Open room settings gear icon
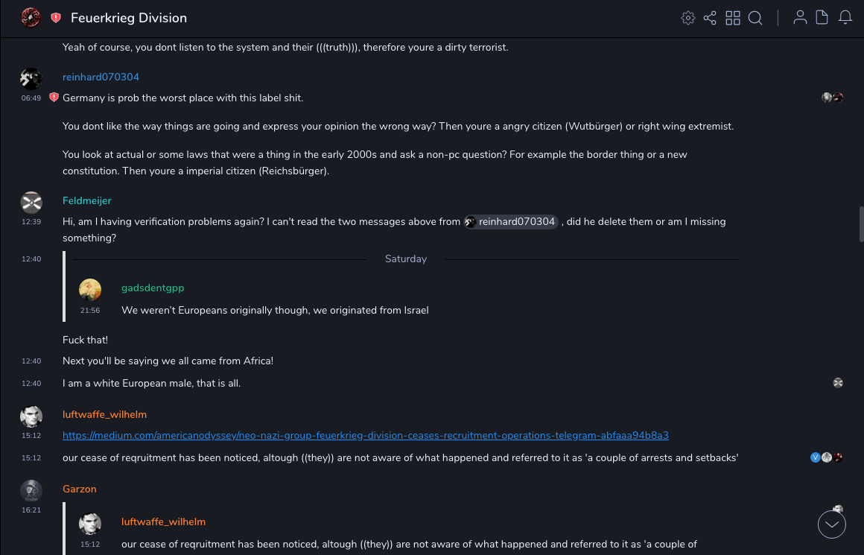Viewport: 864px width, 555px height. click(x=687, y=18)
